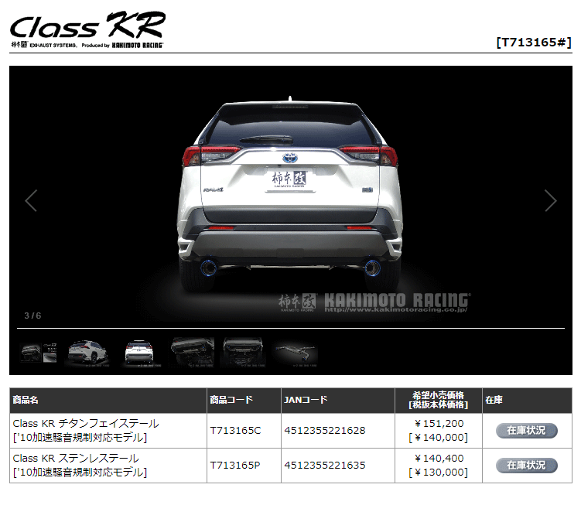Check stock status for T713165C
Image resolution: width=581 pixels, height=505 pixels.
527,431
